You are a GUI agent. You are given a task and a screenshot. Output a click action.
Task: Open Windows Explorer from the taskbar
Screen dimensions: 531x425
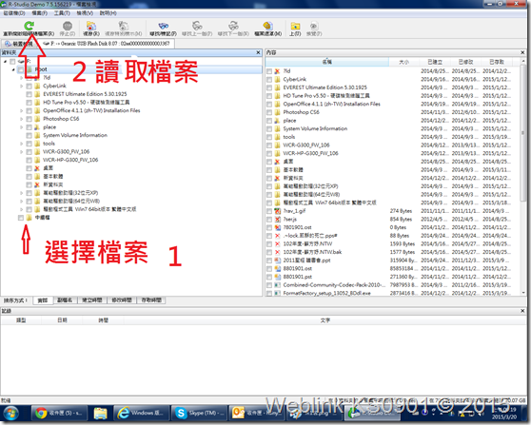coord(100,413)
